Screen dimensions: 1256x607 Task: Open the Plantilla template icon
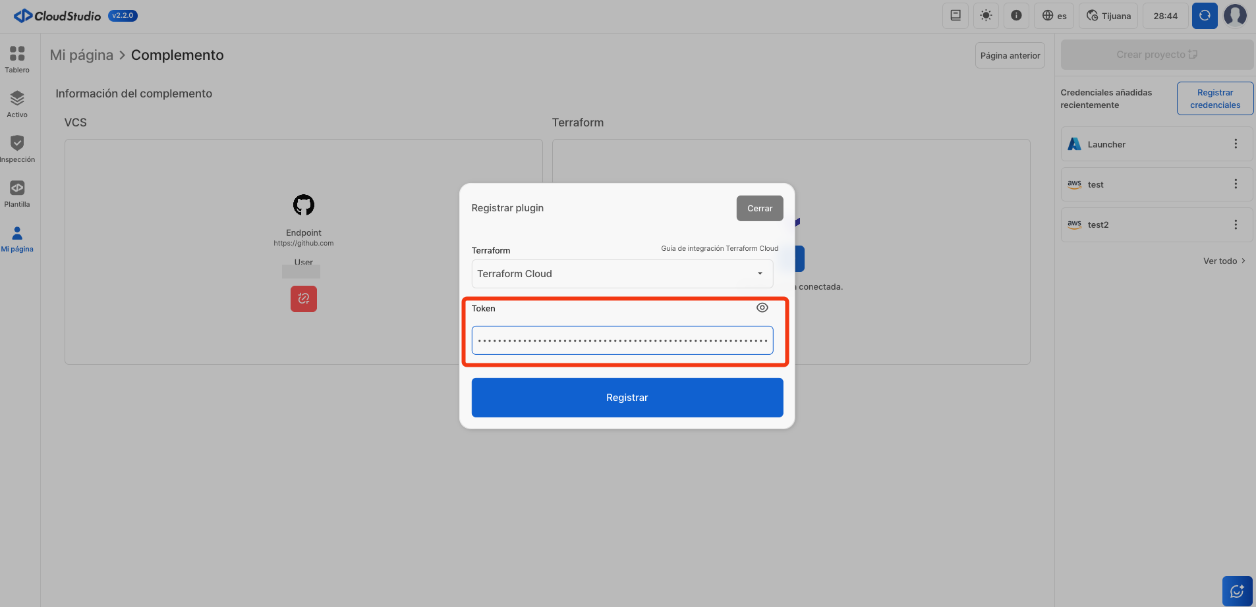(17, 194)
